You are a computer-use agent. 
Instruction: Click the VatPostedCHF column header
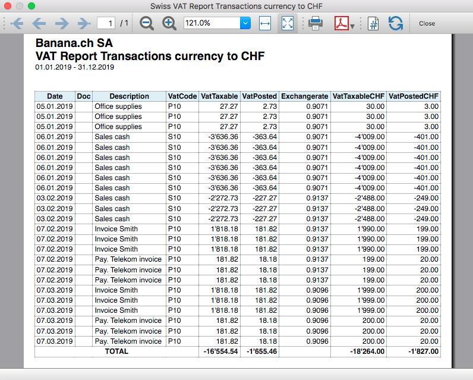point(413,96)
